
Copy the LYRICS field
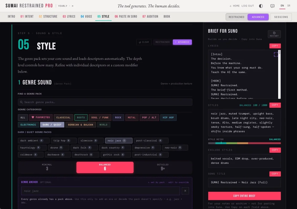pos(275,46)
